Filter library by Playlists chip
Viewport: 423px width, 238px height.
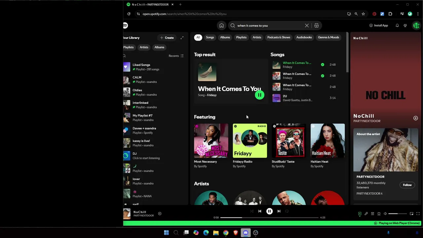[x=129, y=47]
